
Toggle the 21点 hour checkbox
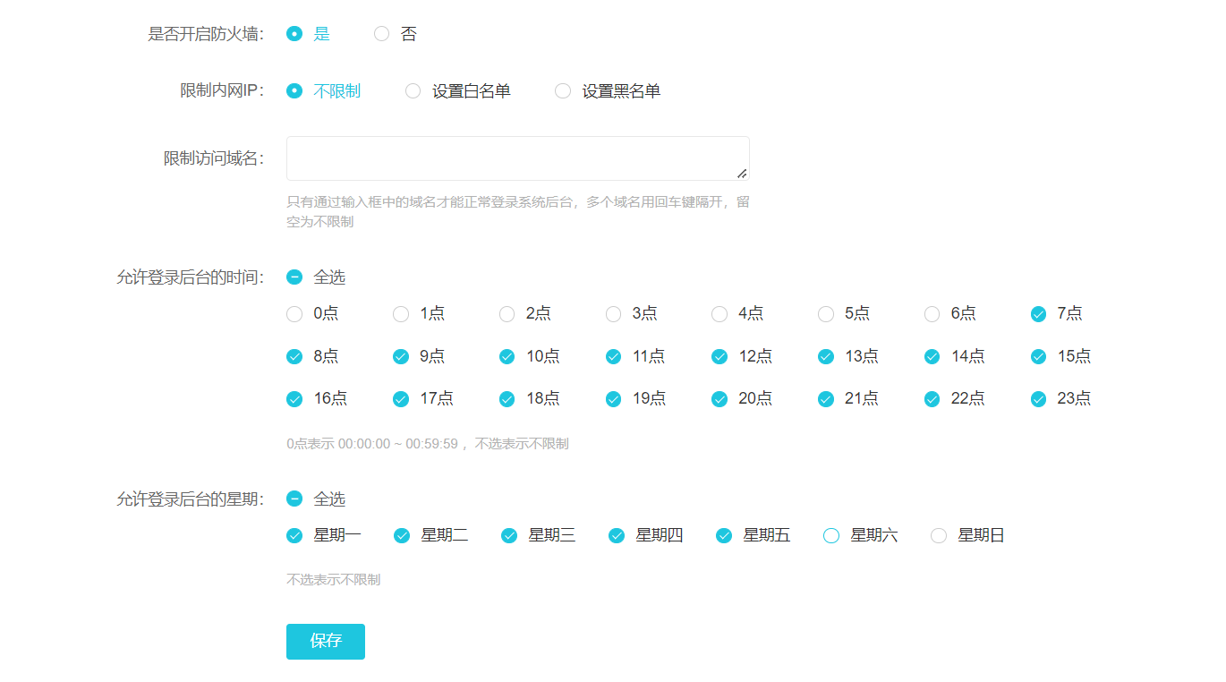(x=826, y=398)
